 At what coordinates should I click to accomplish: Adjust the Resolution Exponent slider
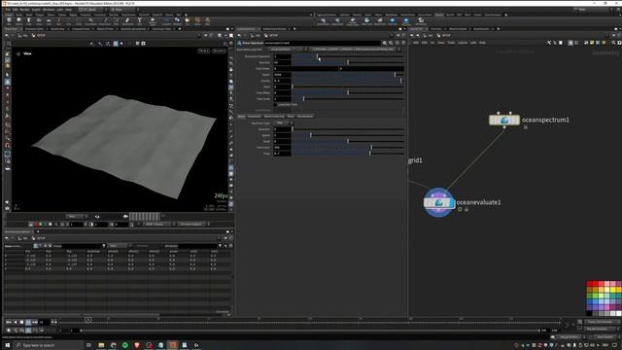(348, 56)
